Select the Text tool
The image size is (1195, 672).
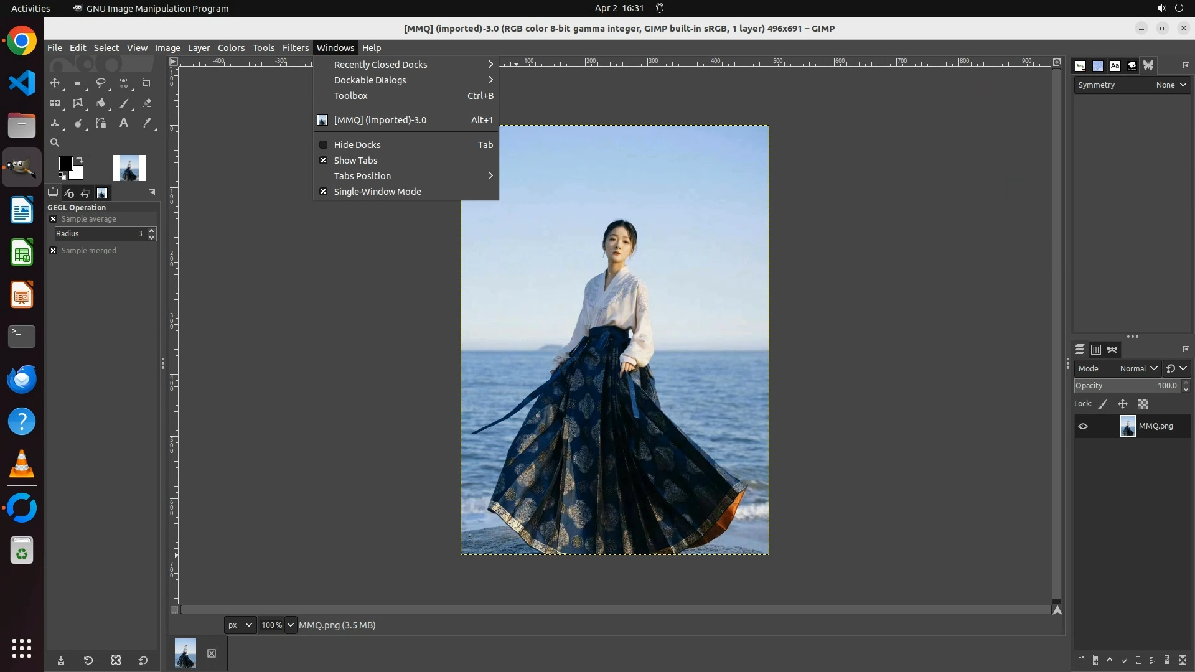tap(124, 123)
